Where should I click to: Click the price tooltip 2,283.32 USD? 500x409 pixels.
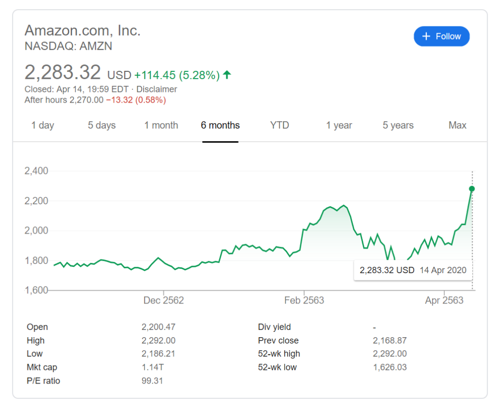[387, 270]
